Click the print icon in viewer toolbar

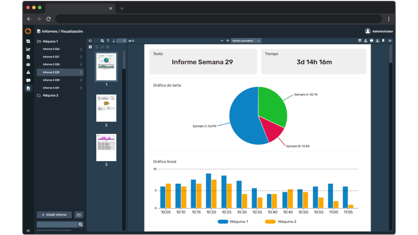coord(371,40)
